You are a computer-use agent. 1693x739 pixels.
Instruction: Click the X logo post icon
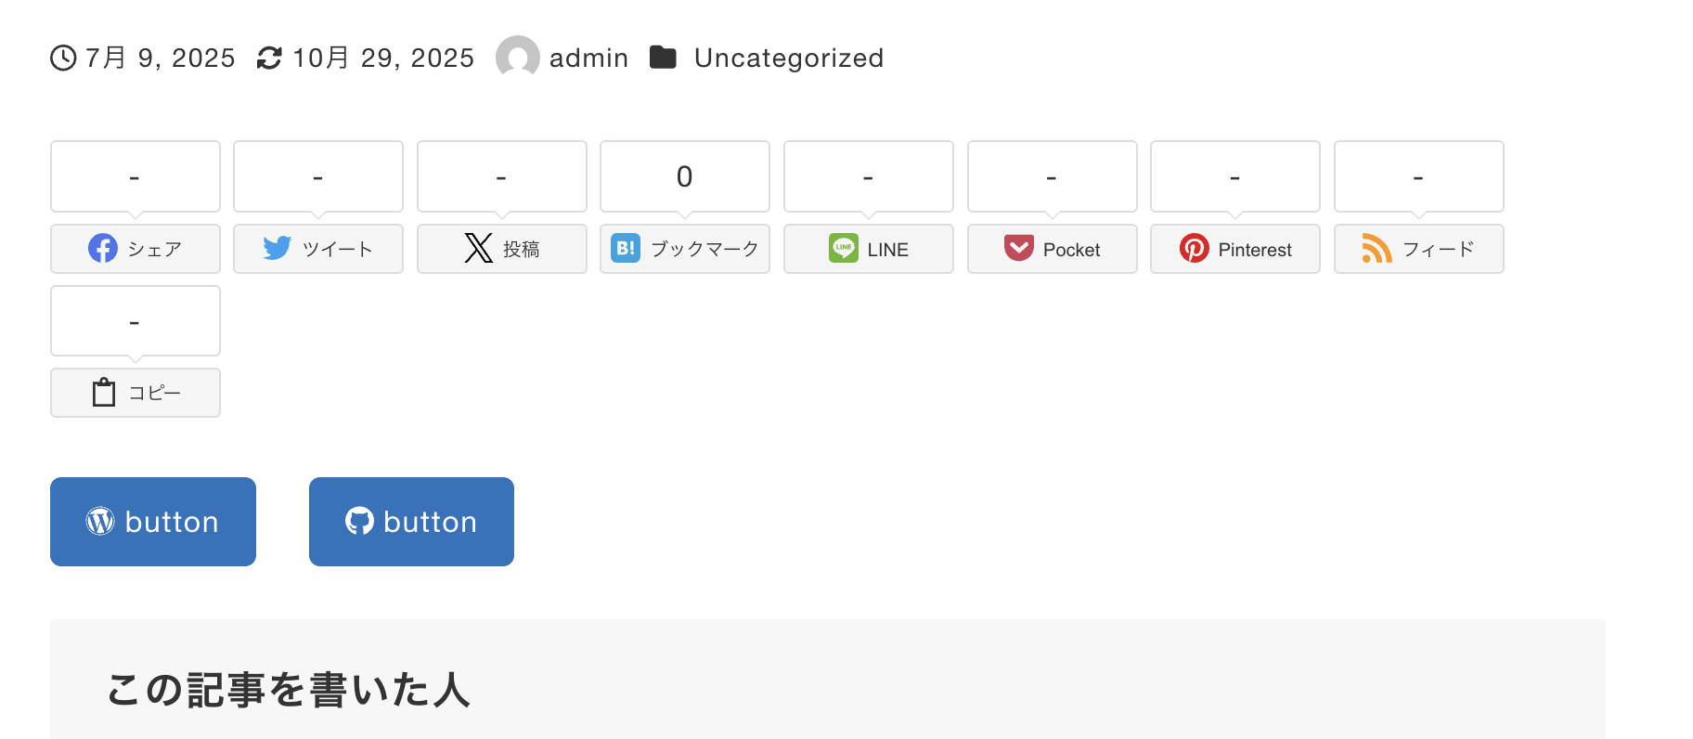point(478,249)
